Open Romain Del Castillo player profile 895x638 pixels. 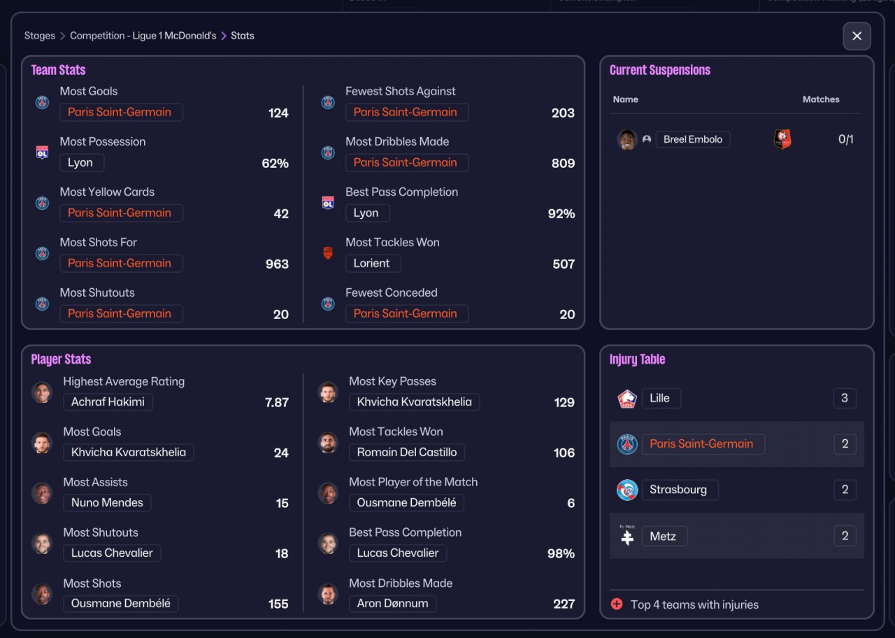[x=407, y=453]
